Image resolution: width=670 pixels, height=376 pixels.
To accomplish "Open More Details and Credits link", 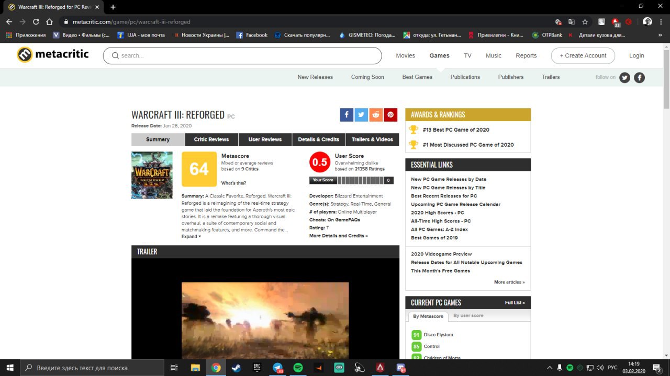I will pyautogui.click(x=339, y=236).
